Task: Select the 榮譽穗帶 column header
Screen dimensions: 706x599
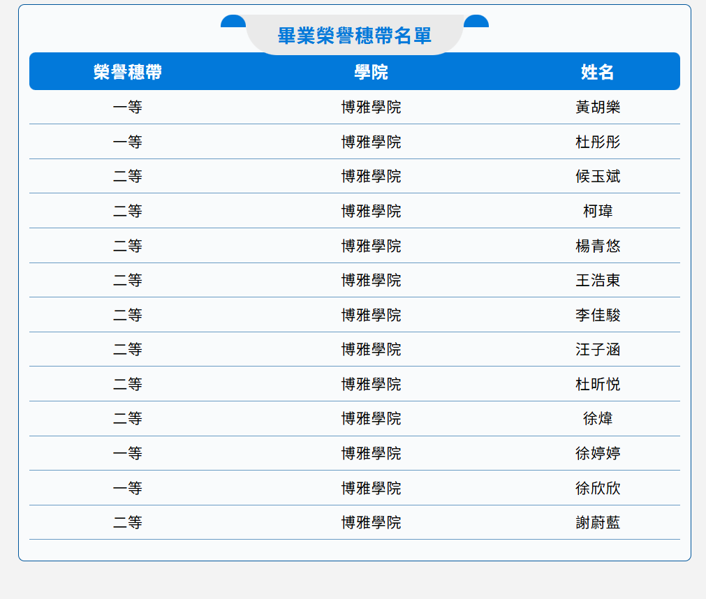Action: (127, 71)
